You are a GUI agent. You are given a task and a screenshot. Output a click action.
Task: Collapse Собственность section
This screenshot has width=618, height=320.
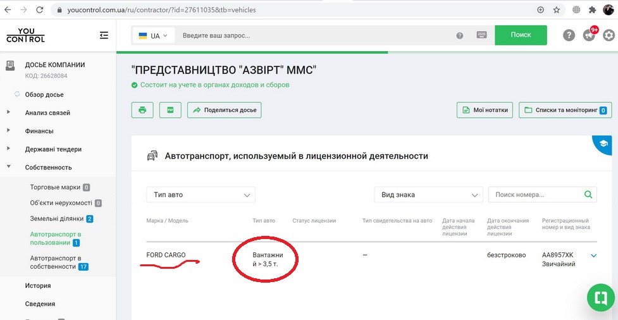(x=9, y=167)
